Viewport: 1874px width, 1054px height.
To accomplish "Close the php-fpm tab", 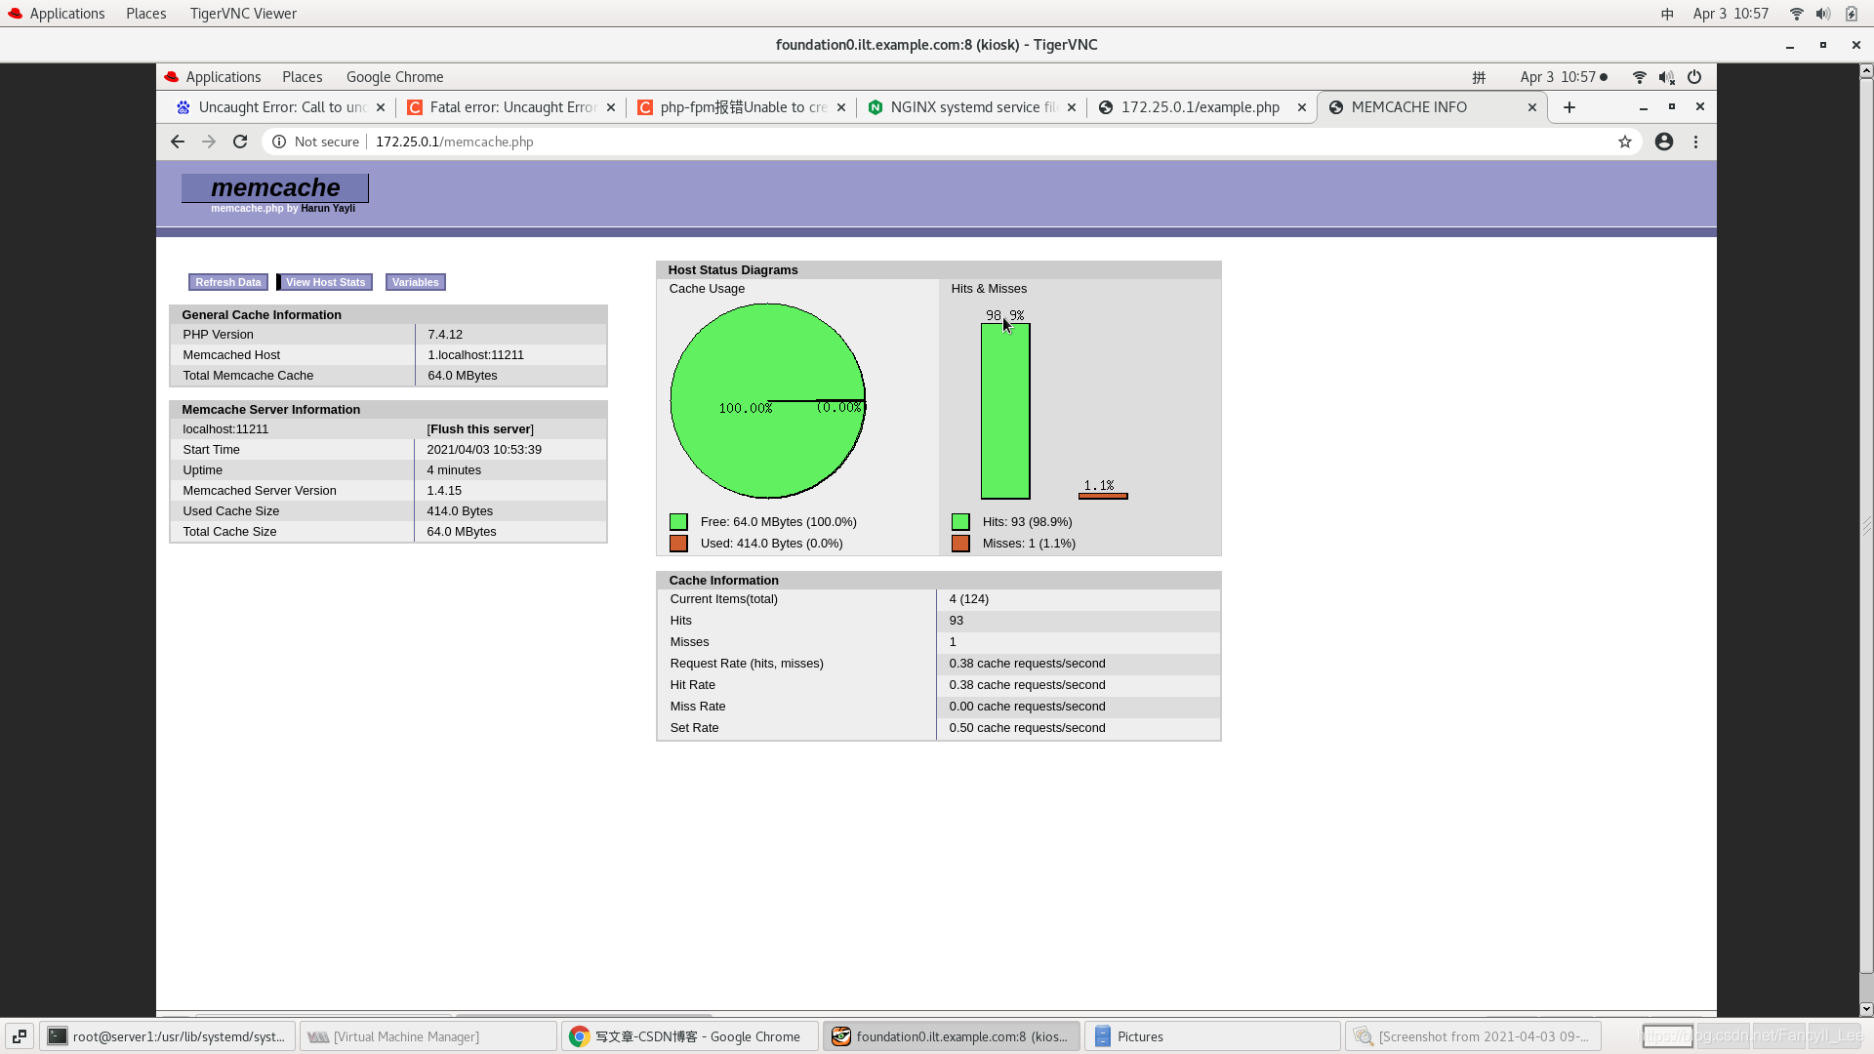I will coord(841,107).
